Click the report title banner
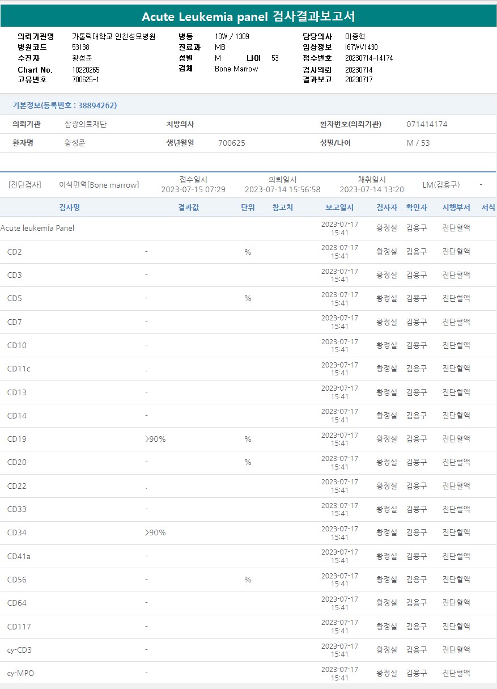 [248, 16]
